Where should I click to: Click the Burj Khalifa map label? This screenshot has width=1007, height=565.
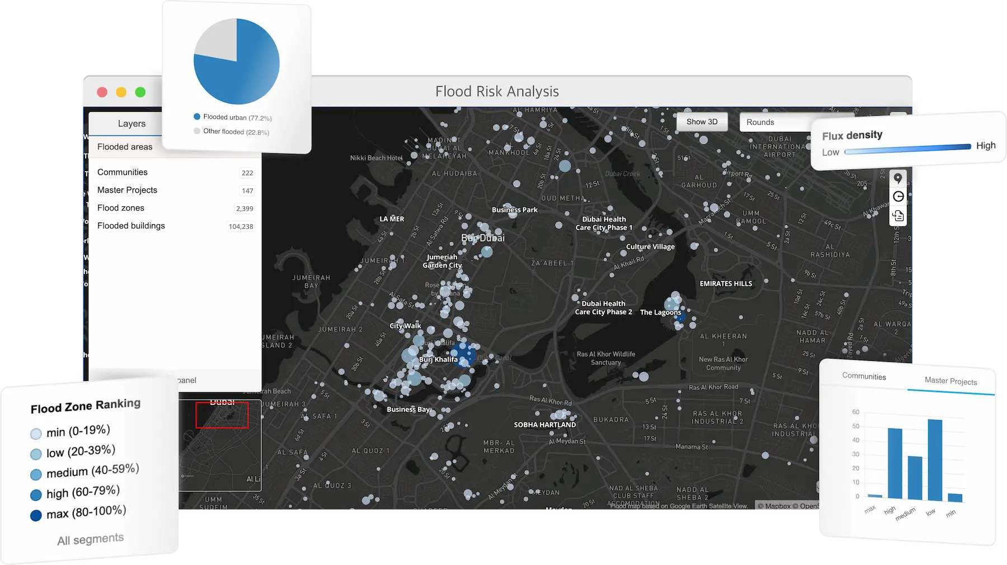coord(438,360)
